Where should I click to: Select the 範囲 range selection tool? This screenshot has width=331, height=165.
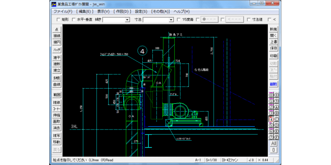coord(57,95)
